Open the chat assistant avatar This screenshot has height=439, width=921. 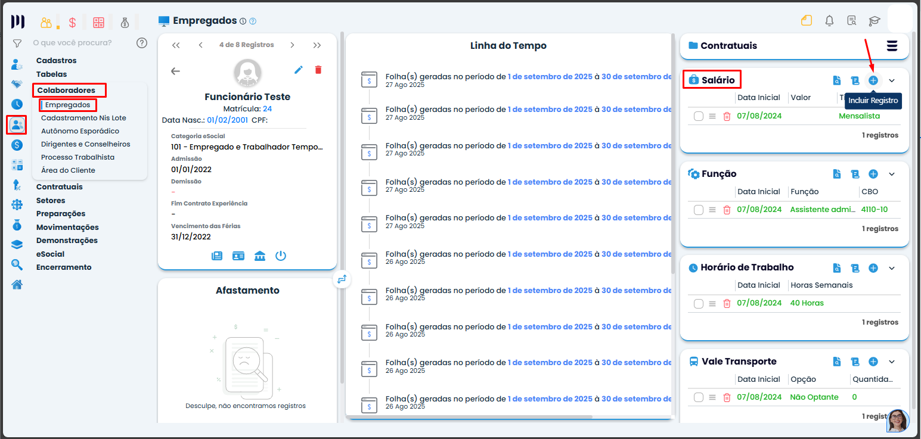click(x=898, y=421)
